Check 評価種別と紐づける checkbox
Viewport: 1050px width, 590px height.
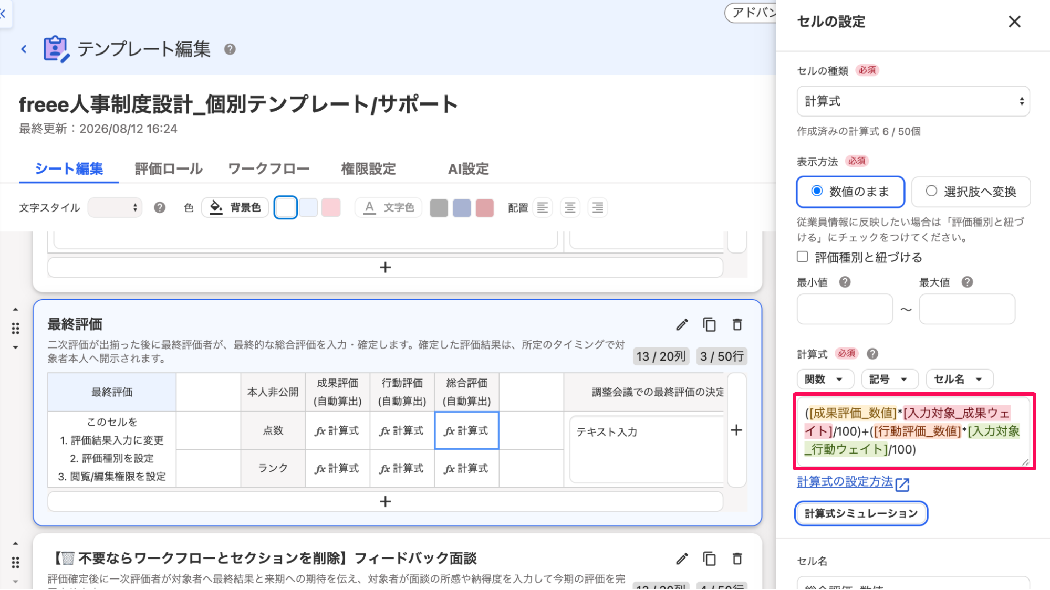click(x=802, y=257)
